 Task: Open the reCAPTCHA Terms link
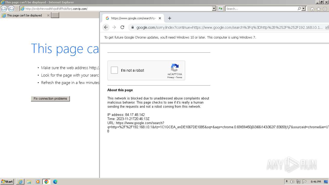click(179, 77)
